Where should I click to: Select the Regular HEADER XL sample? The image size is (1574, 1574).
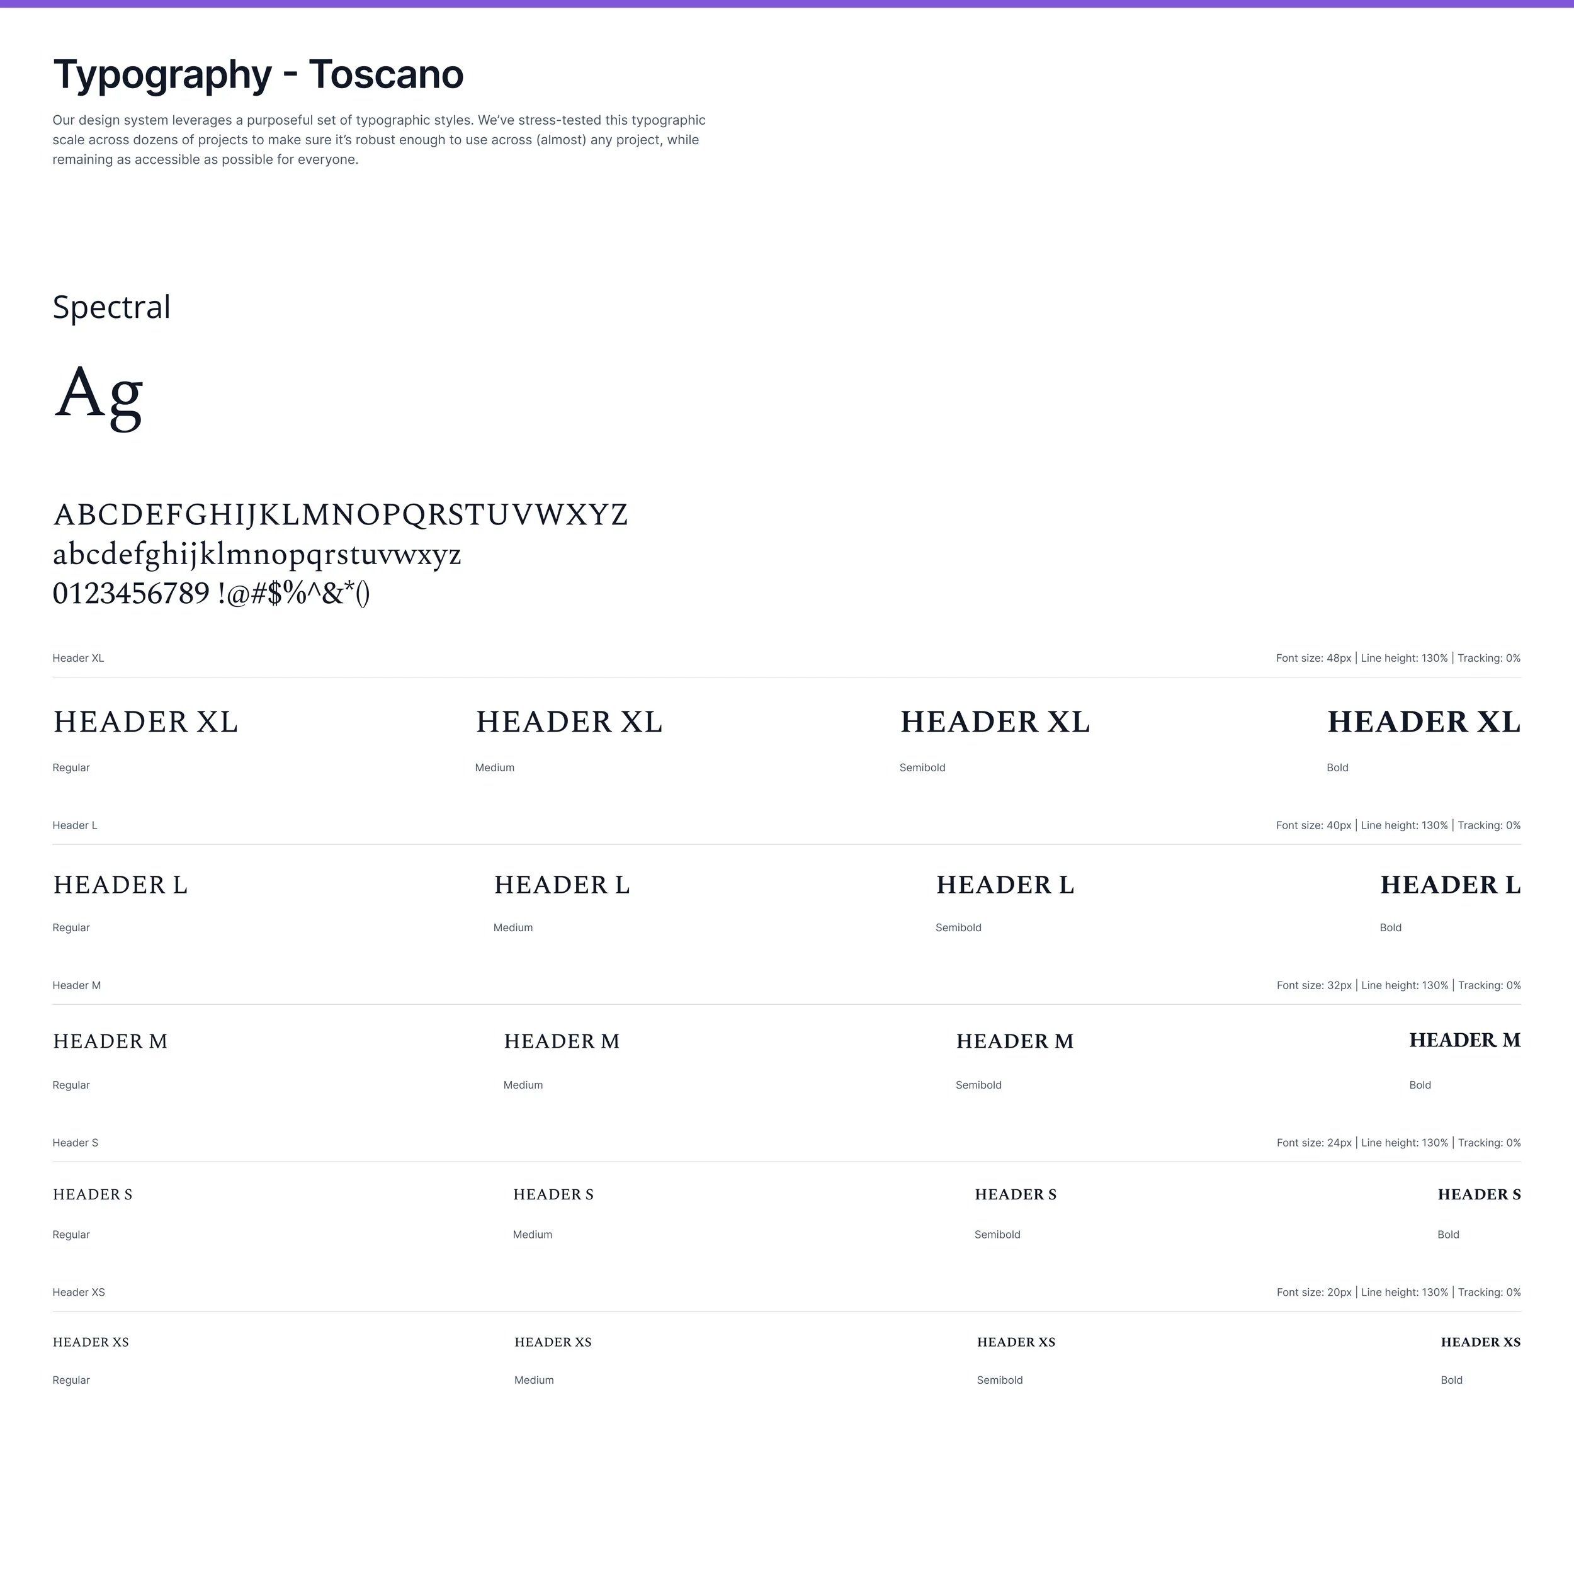145,722
